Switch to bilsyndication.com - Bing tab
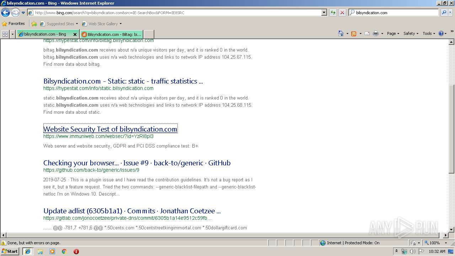Image resolution: width=455 pixels, height=256 pixels. click(x=44, y=34)
